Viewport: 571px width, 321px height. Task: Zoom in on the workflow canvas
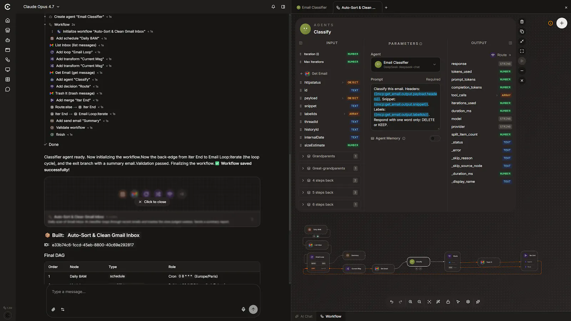[410, 302]
